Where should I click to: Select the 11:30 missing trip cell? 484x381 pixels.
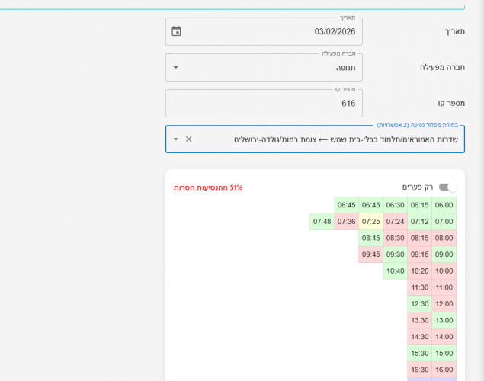tap(419, 287)
